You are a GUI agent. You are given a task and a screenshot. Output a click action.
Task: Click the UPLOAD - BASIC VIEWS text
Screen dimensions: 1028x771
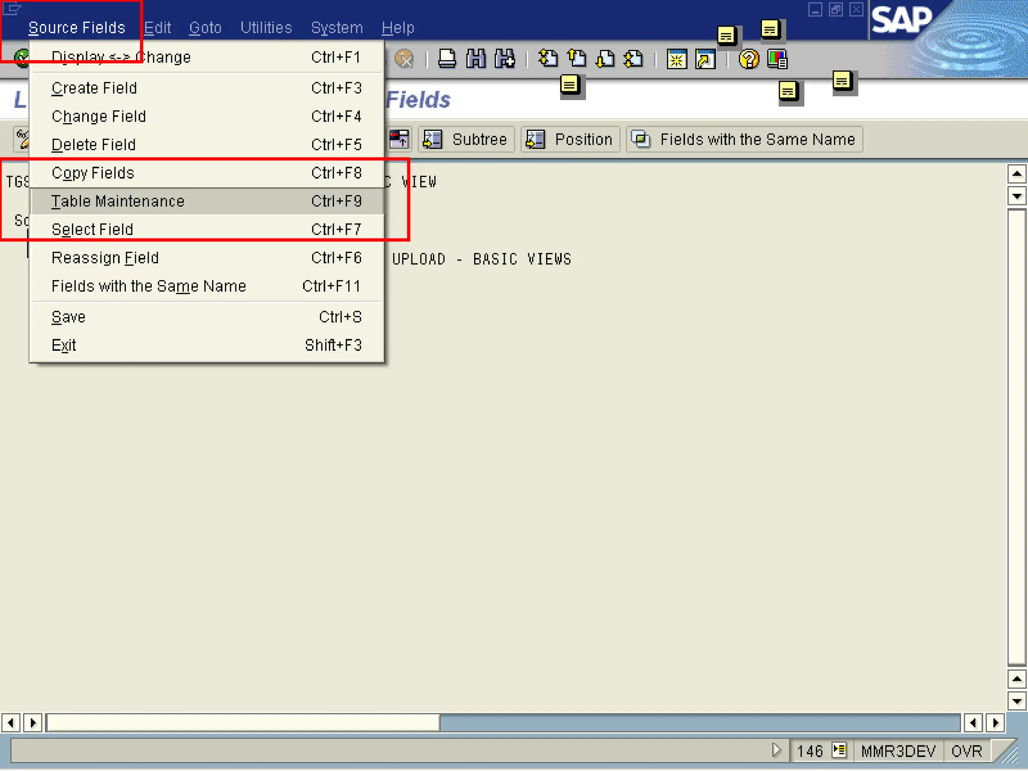point(481,259)
